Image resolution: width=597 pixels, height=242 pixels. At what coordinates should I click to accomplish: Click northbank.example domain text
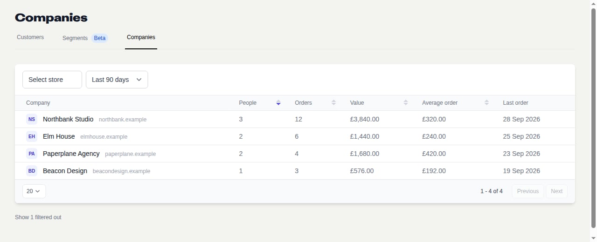coord(123,120)
